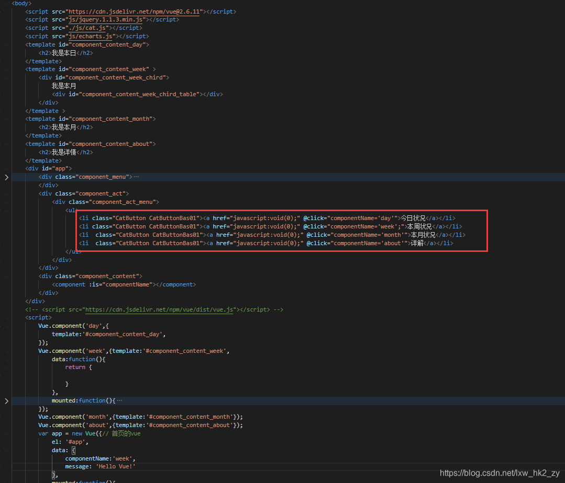The image size is (565, 483).
Task: Click the handler componentName='month'
Action: 369,235
